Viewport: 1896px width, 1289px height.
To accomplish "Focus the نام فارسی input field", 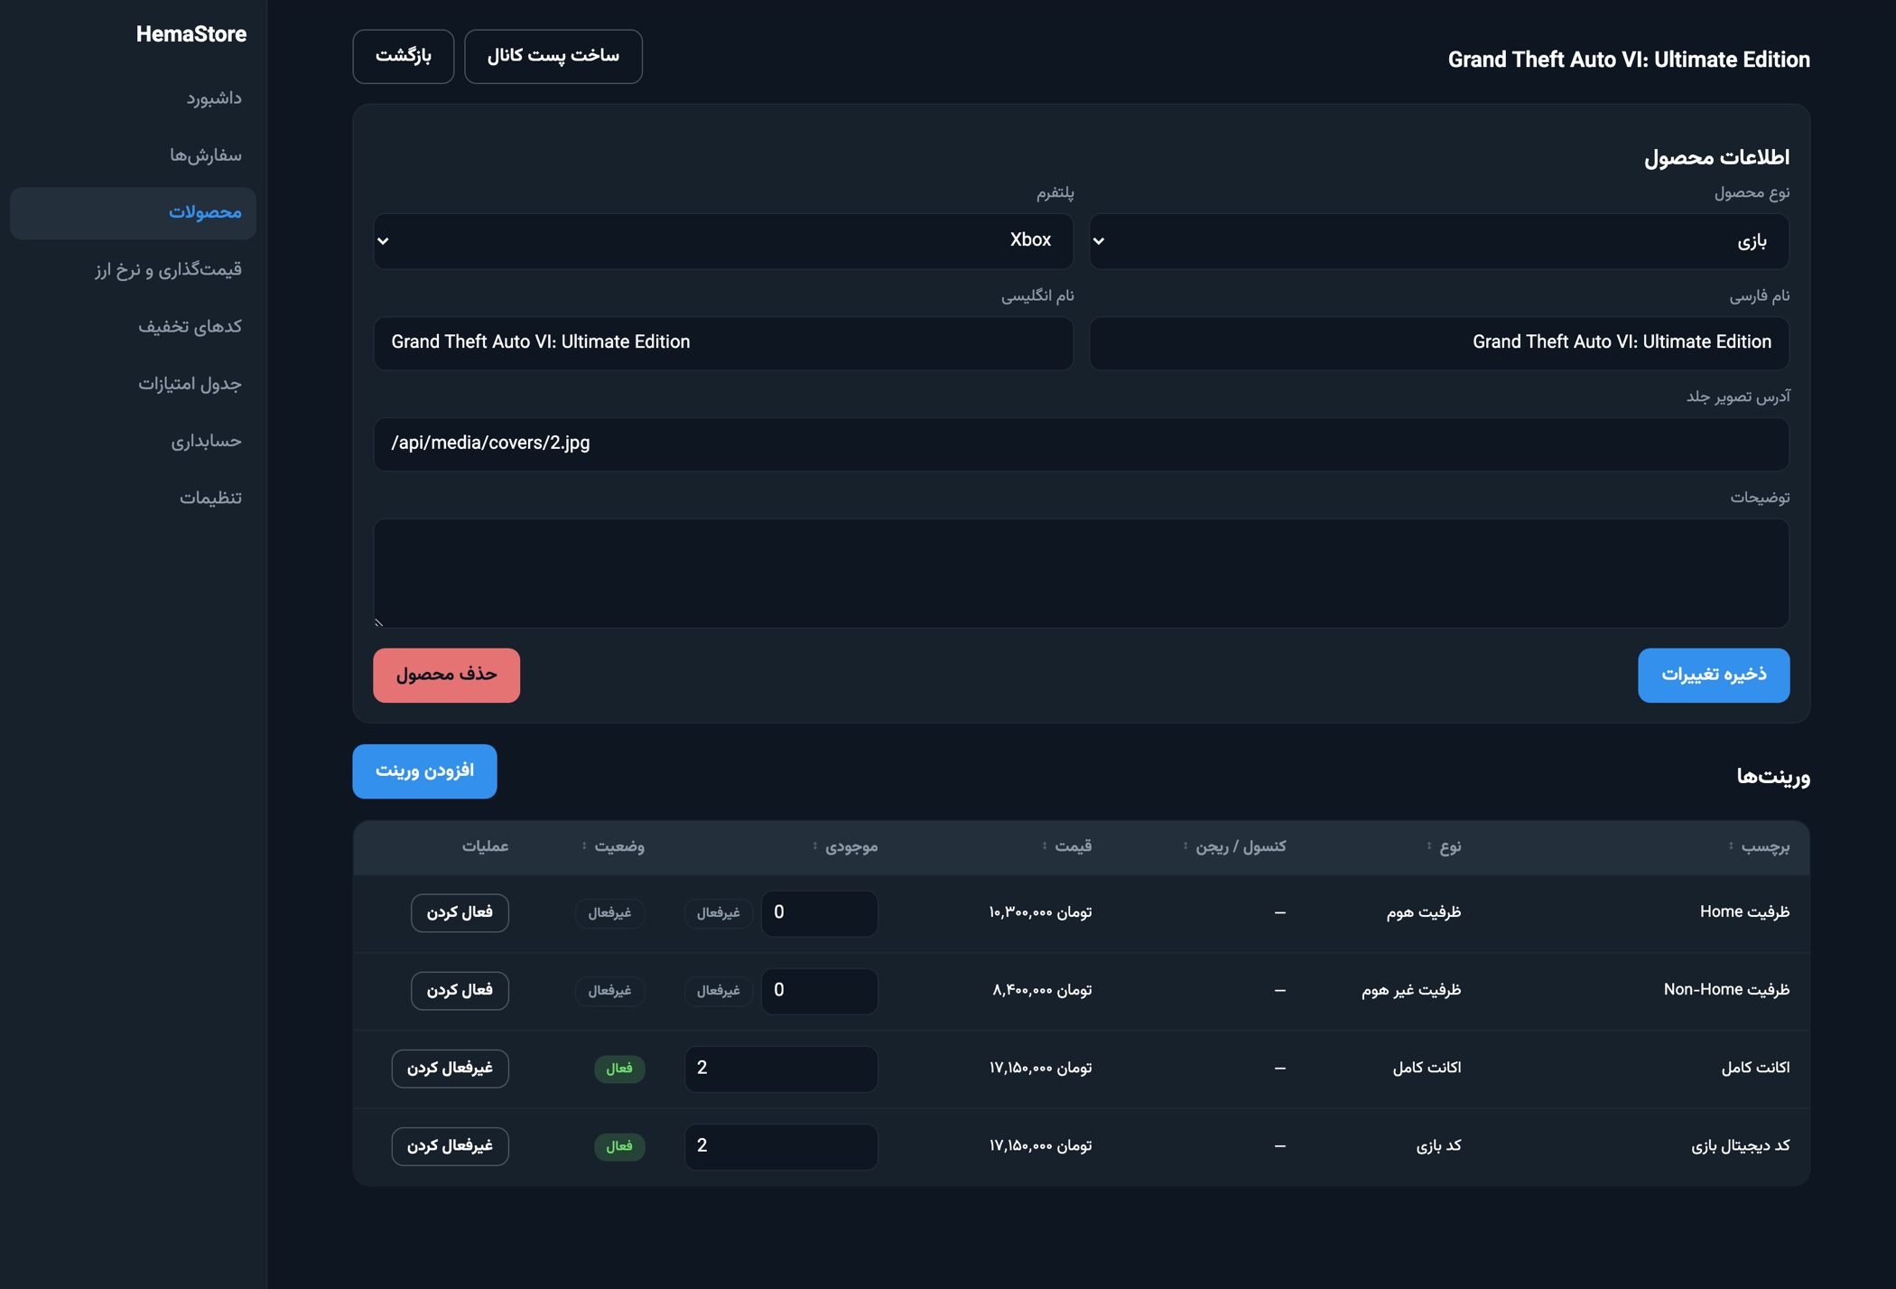I will click(1439, 342).
